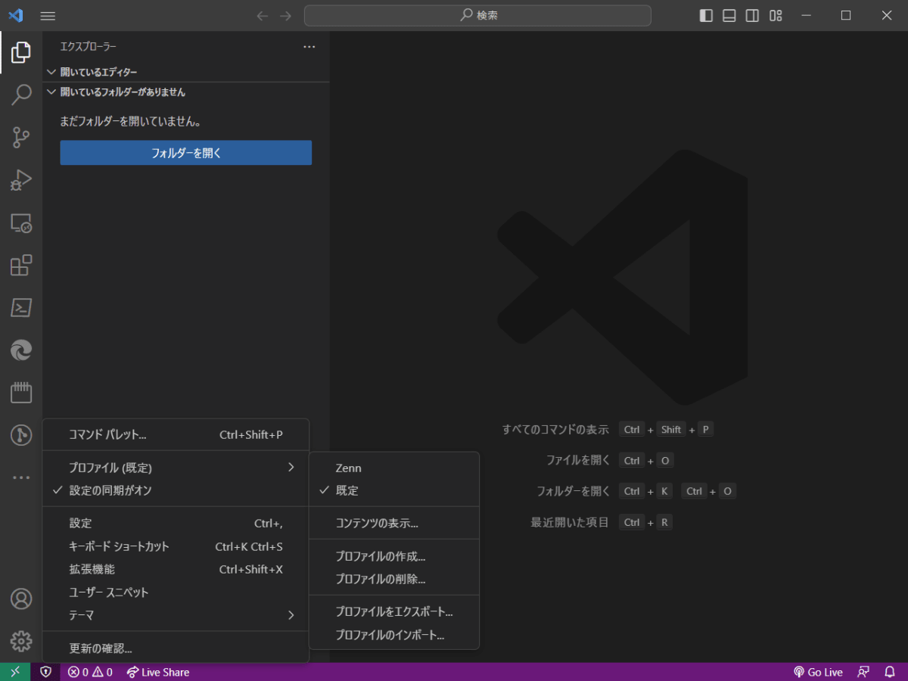This screenshot has height=681, width=908.
Task: Switch to the Zenn profile
Action: tap(394, 468)
